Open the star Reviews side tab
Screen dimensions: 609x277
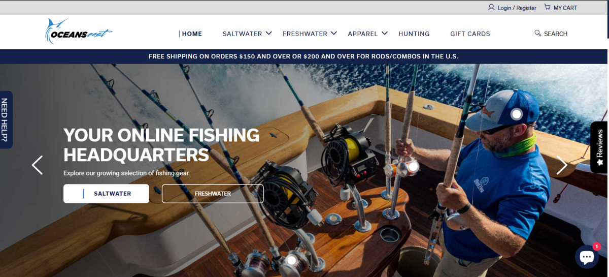tap(599, 147)
